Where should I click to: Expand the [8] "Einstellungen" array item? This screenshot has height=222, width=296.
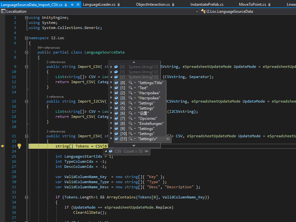111,124
